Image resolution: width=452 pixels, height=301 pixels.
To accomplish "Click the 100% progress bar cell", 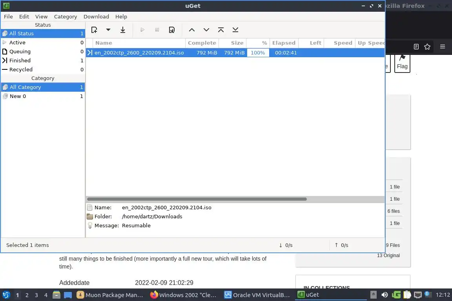I will [x=258, y=53].
